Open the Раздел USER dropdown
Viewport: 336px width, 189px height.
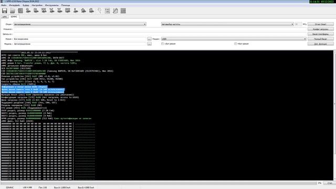234,39
